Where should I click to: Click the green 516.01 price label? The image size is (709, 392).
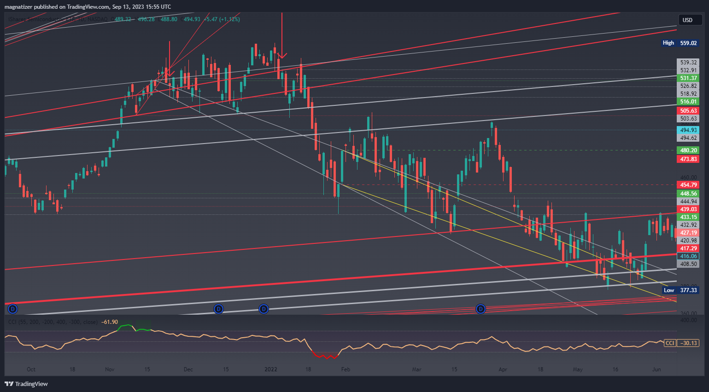pyautogui.click(x=688, y=102)
